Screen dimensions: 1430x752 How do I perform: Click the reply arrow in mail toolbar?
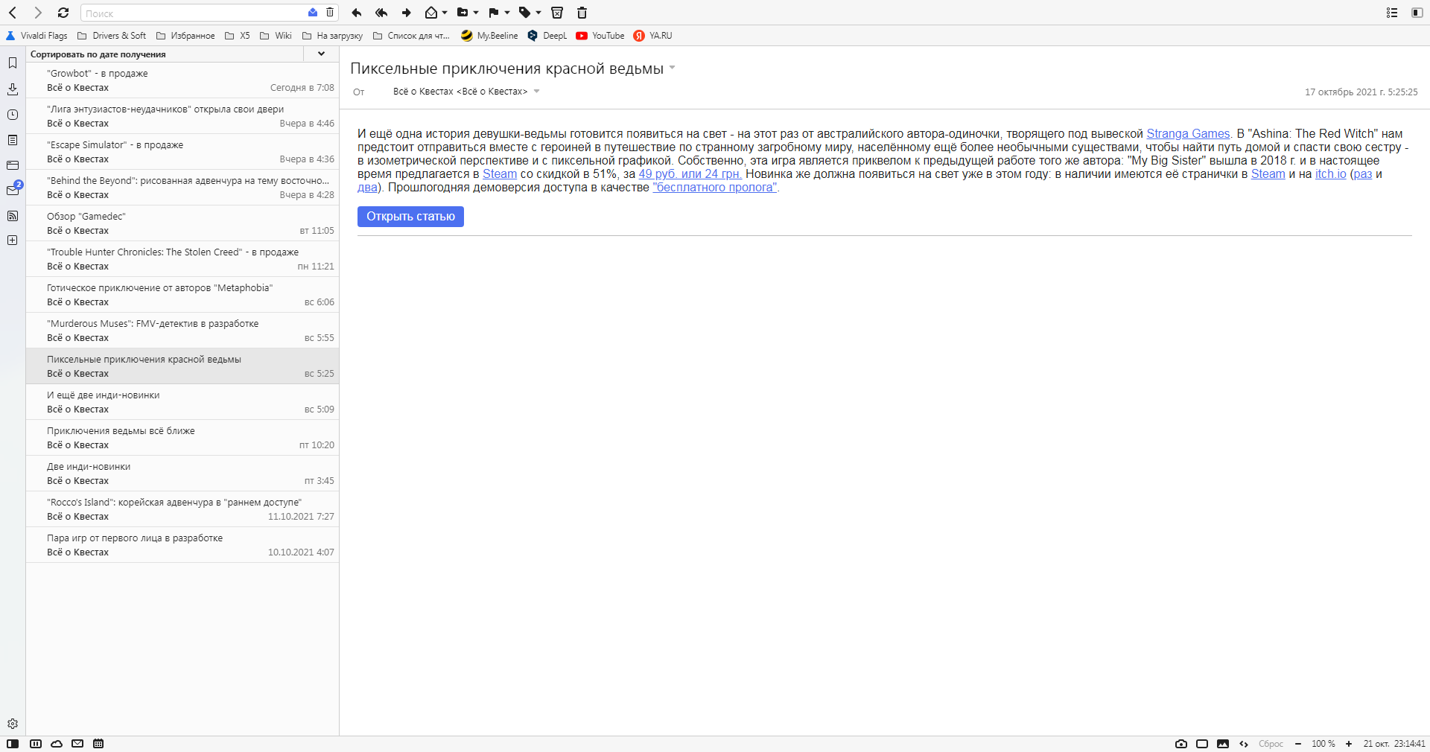pos(357,13)
